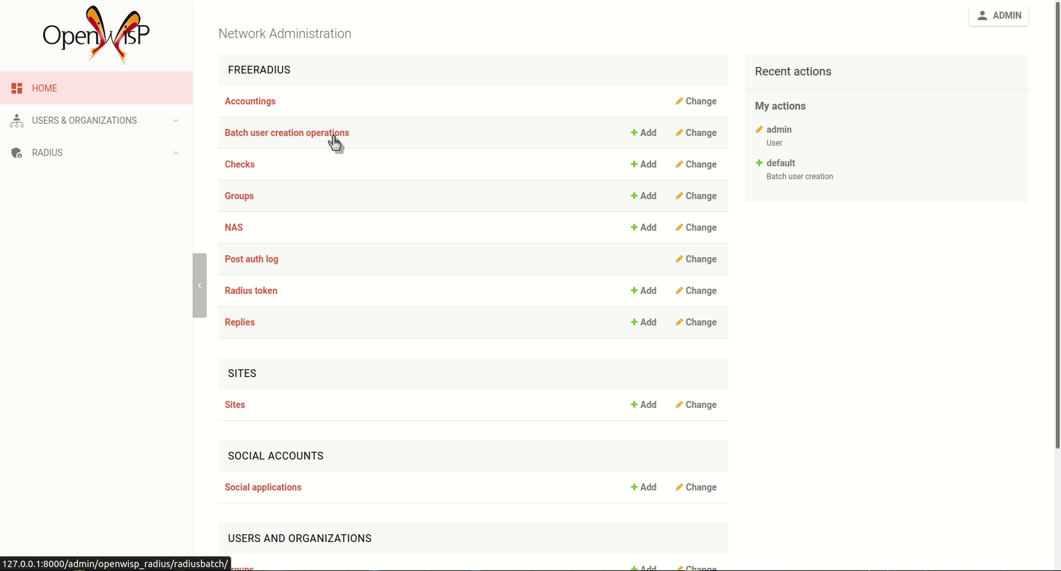Viewport: 1061px width, 571px height.
Task: Click the SITES section header
Action: pyautogui.click(x=473, y=373)
